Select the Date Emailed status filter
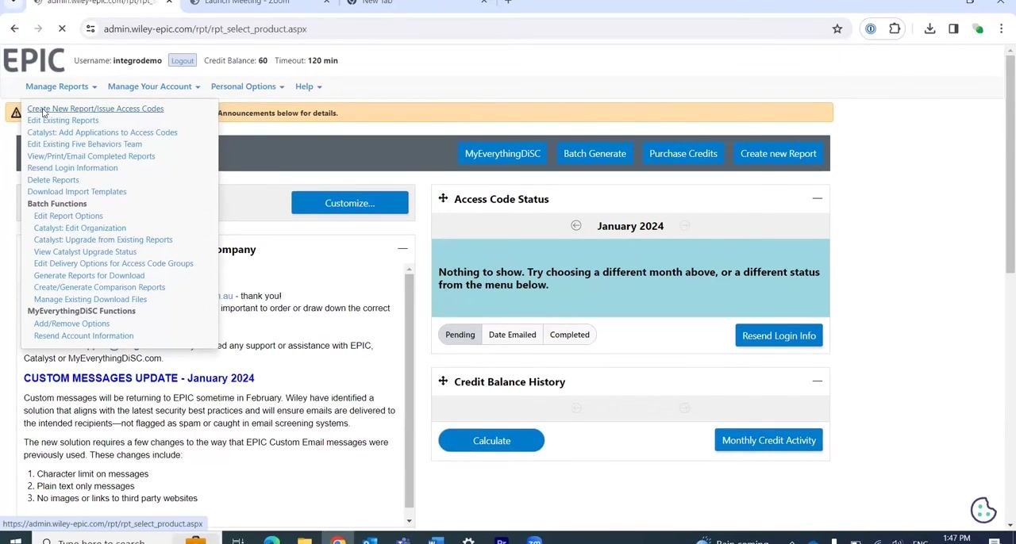Image resolution: width=1016 pixels, height=544 pixels. [x=512, y=335]
